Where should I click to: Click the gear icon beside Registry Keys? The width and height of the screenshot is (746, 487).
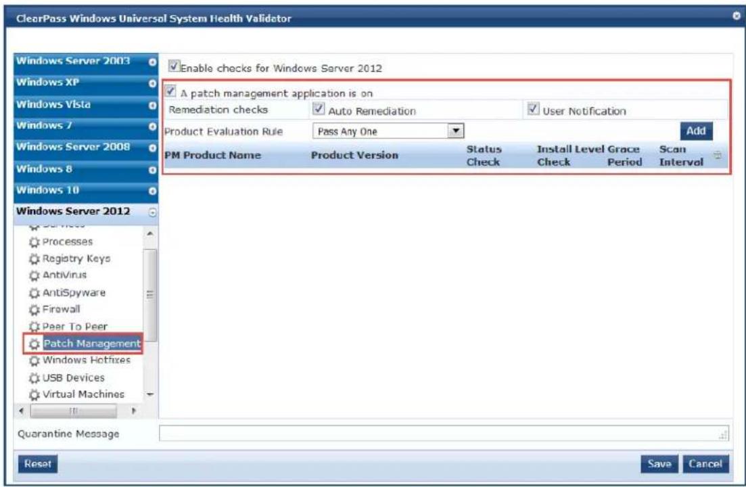pyautogui.click(x=34, y=259)
